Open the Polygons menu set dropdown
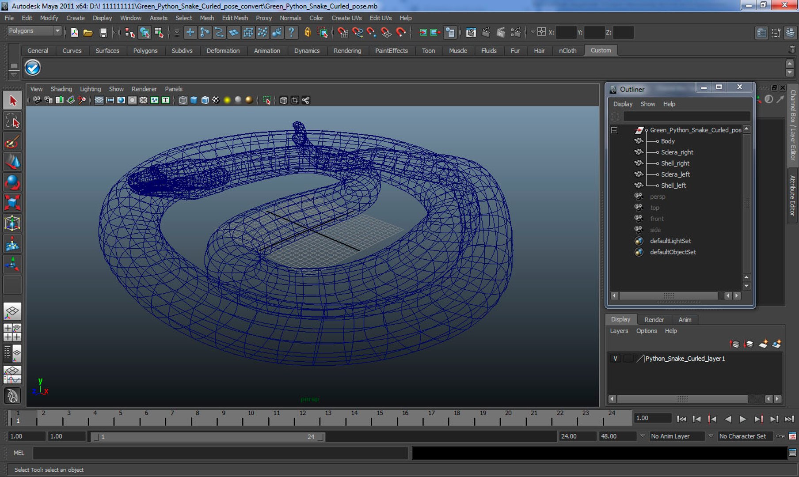 coord(34,31)
